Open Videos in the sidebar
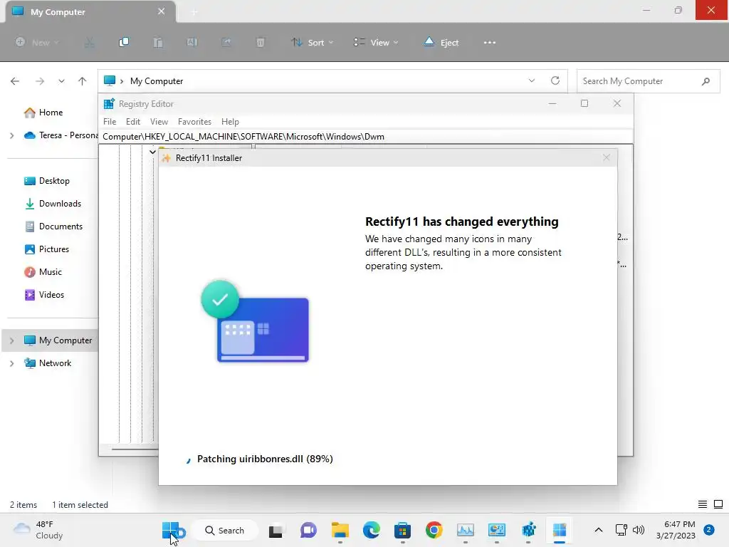 click(51, 295)
